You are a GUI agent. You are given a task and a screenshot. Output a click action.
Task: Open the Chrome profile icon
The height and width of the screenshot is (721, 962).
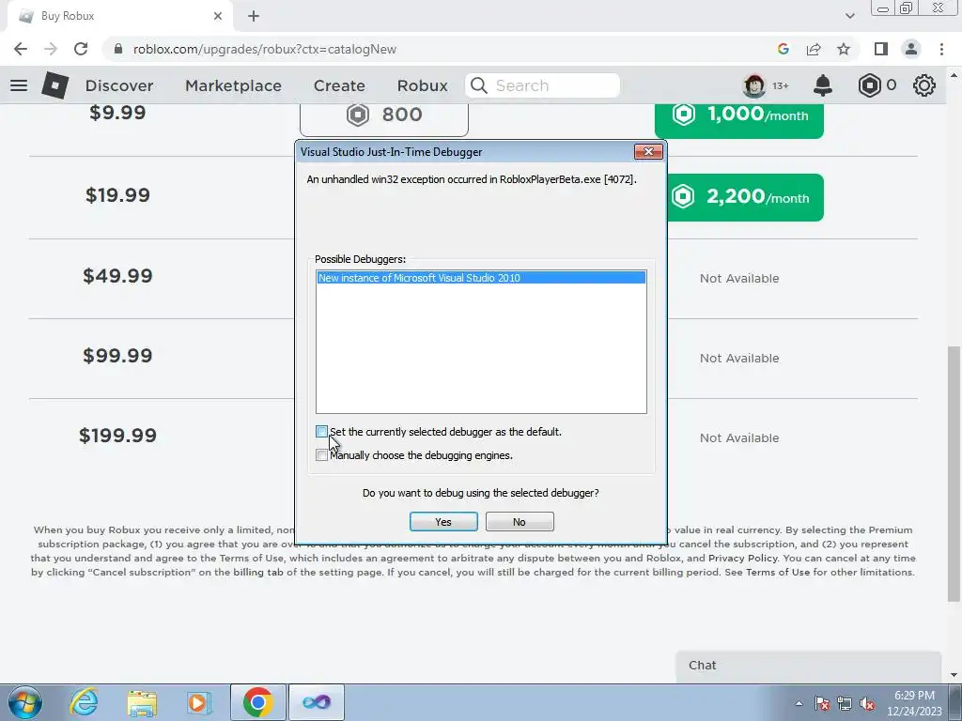tap(911, 49)
